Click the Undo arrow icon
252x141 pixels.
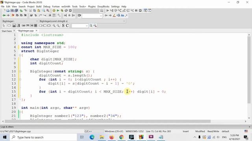(21, 11)
